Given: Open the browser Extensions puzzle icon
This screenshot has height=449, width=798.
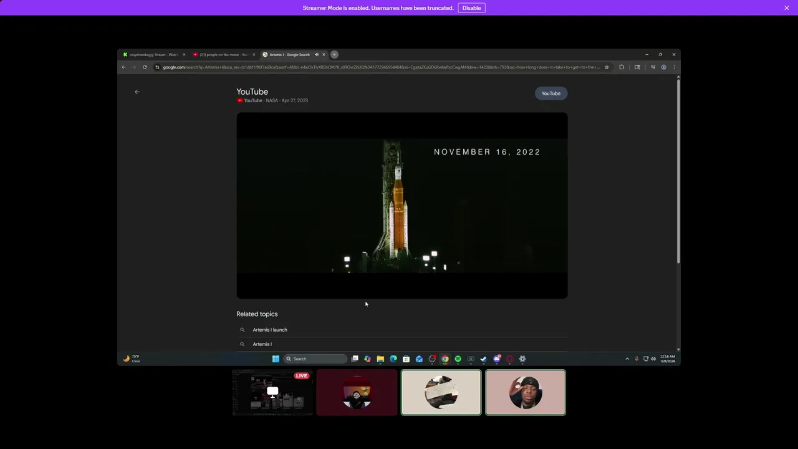Looking at the screenshot, I should point(622,67).
